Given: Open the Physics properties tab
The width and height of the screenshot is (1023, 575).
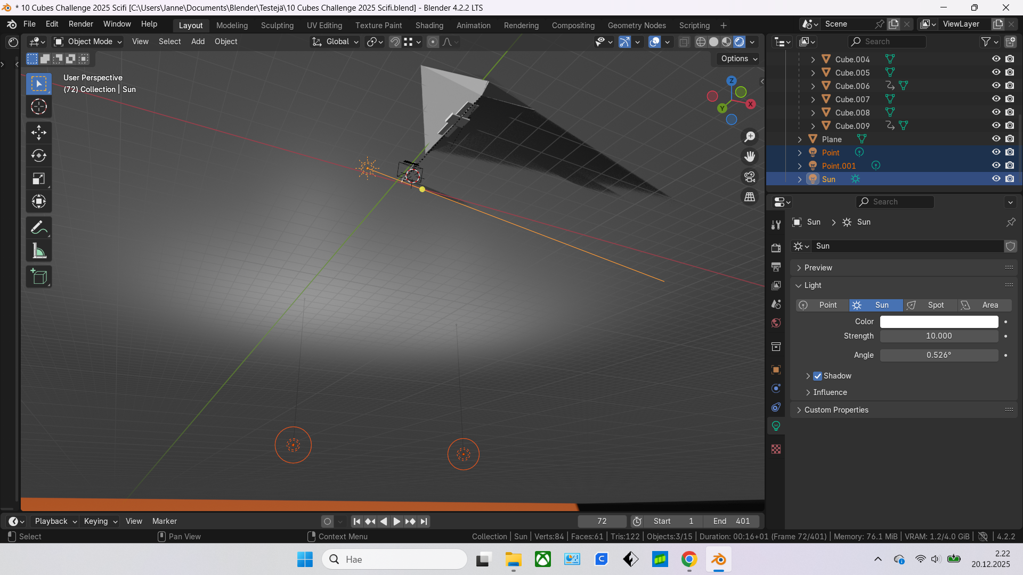Looking at the screenshot, I should [776, 388].
